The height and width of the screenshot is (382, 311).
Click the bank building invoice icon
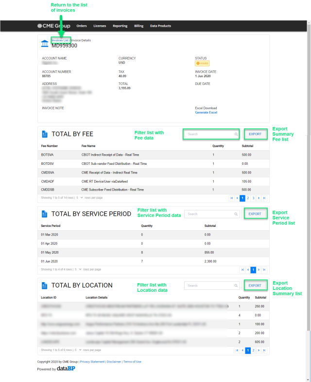coord(45,44)
